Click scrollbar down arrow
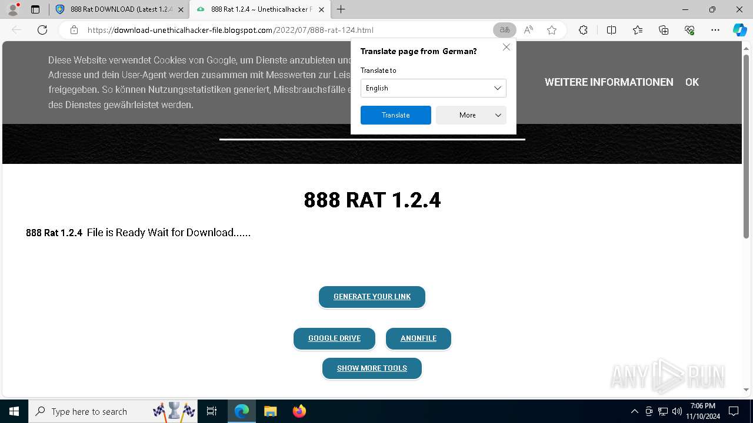The image size is (753, 423). (x=746, y=390)
